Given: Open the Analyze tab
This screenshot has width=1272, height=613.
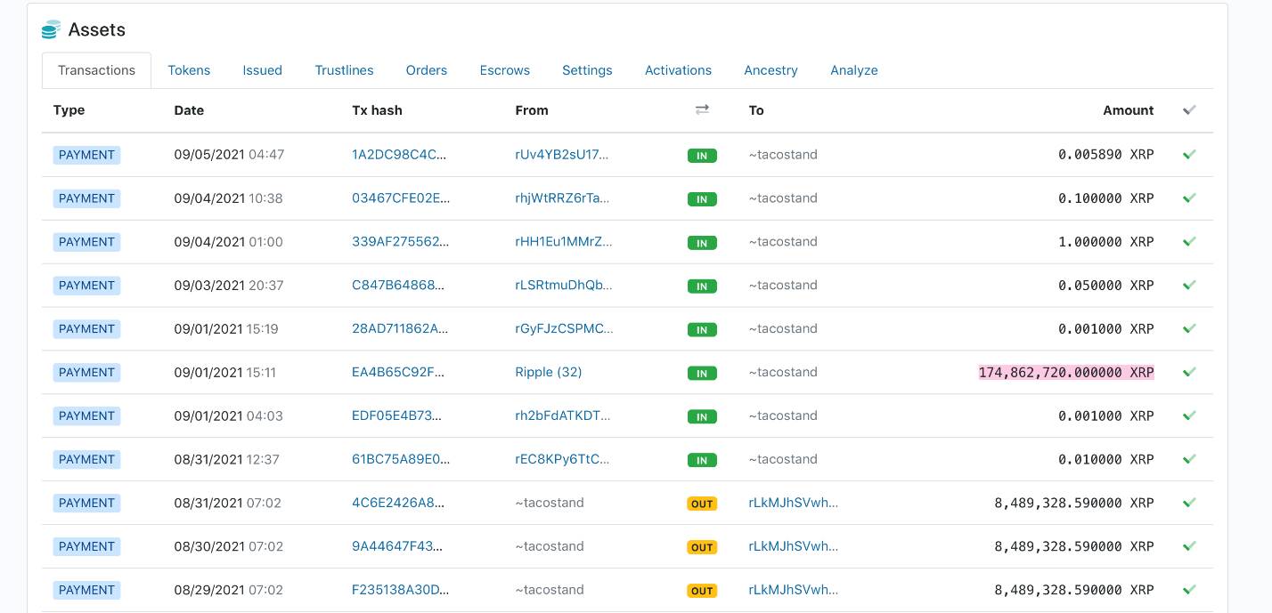Looking at the screenshot, I should [x=853, y=70].
